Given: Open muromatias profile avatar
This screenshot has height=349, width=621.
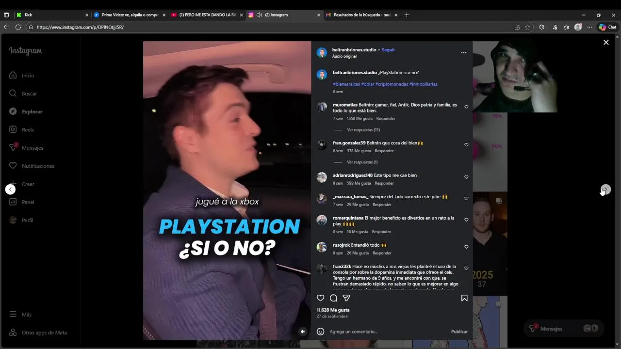Looking at the screenshot, I should point(322,107).
